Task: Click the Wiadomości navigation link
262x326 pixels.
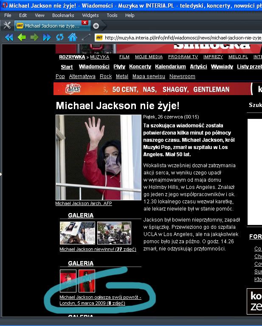Action: (94, 67)
